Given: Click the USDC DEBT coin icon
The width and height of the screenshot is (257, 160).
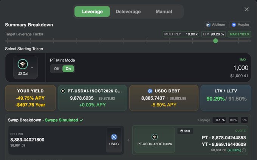Looking at the screenshot, I should [150, 91].
